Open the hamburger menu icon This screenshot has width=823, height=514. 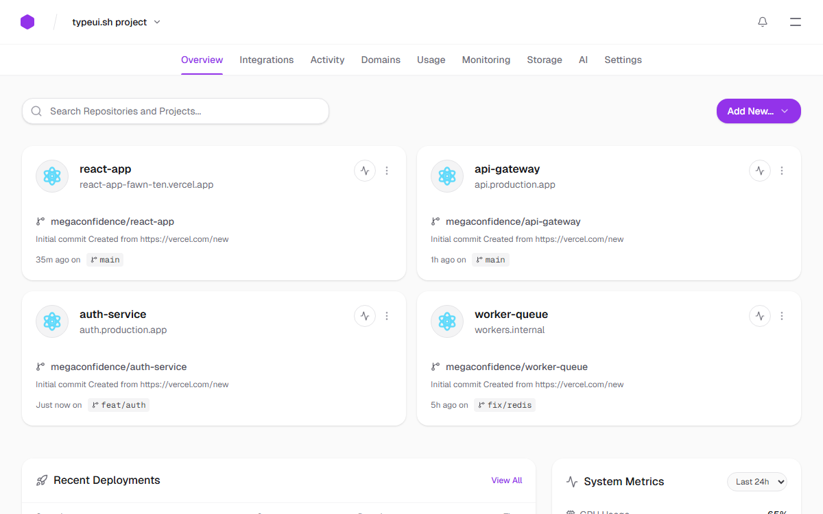[x=796, y=22]
